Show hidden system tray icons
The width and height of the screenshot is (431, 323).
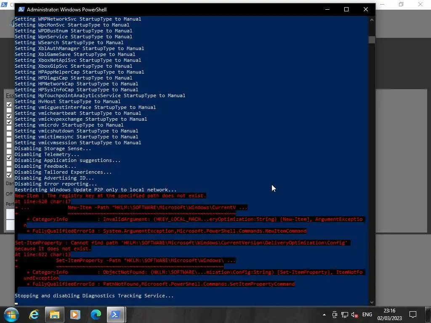tap(325, 315)
